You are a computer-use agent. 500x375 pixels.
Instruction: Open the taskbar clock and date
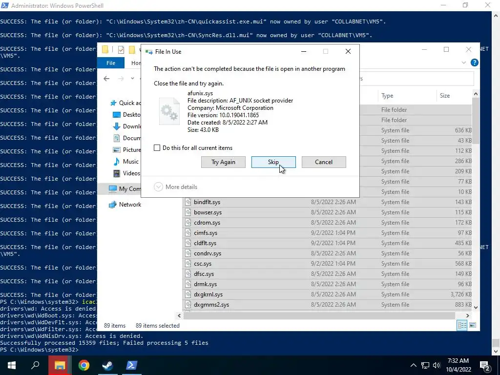pyautogui.click(x=458, y=365)
